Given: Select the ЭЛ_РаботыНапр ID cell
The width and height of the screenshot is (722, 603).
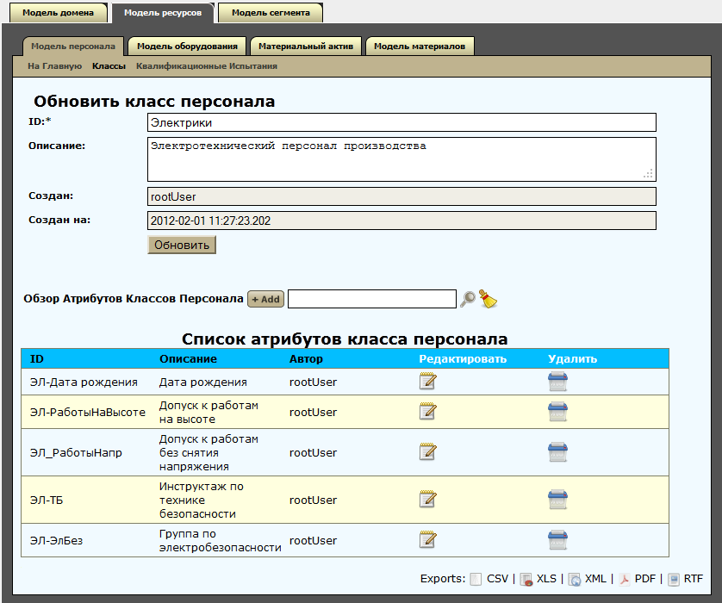Looking at the screenshot, I should click(x=76, y=453).
